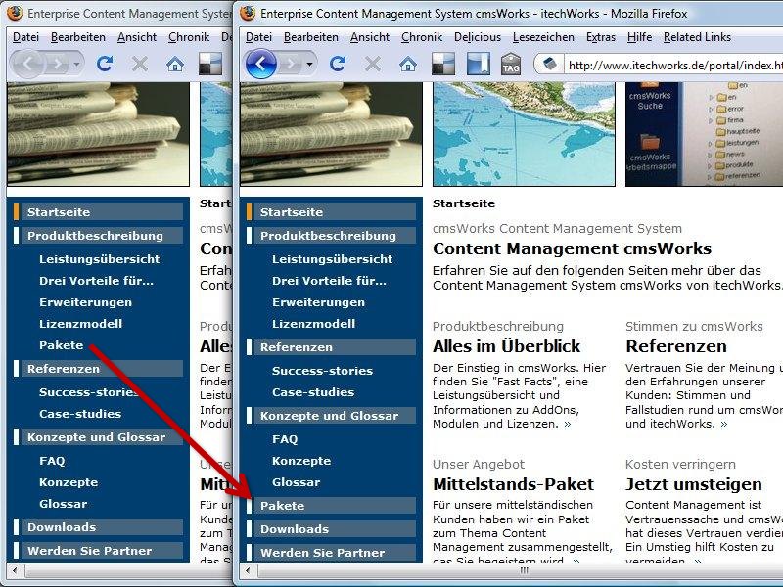The height and width of the screenshot is (587, 783).
Task: Open the Chronik menu in the front window
Action: pos(422,37)
